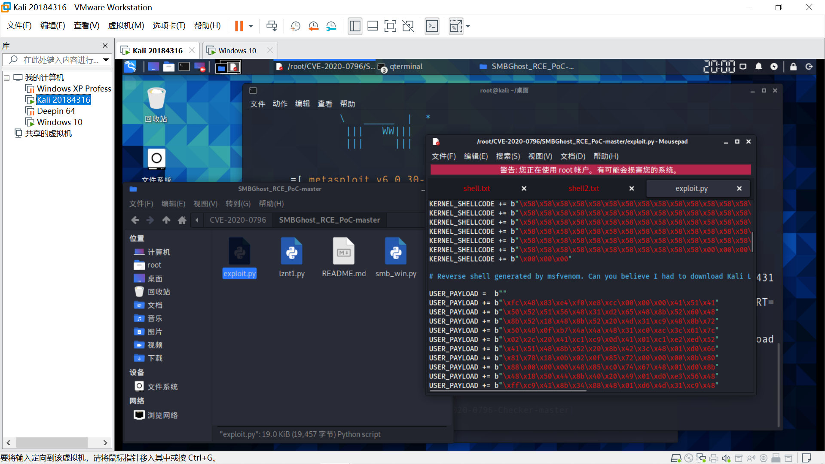Enter full screen mode icon
This screenshot has height=464, width=825.
[390, 26]
